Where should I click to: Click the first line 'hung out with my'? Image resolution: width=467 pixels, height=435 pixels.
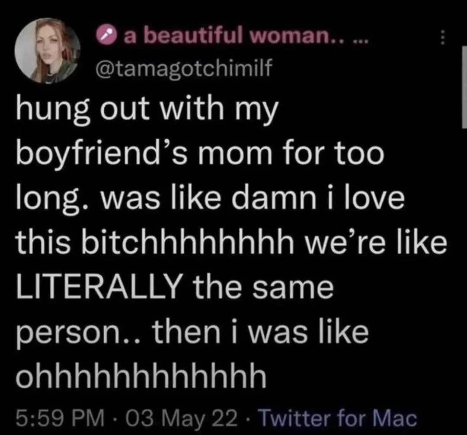(147, 109)
